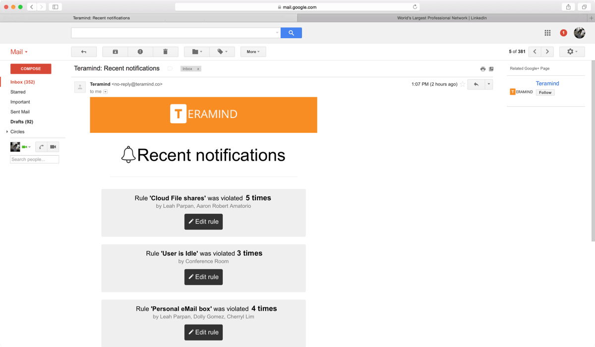Switch to the LinkedIn tab

(x=442, y=18)
